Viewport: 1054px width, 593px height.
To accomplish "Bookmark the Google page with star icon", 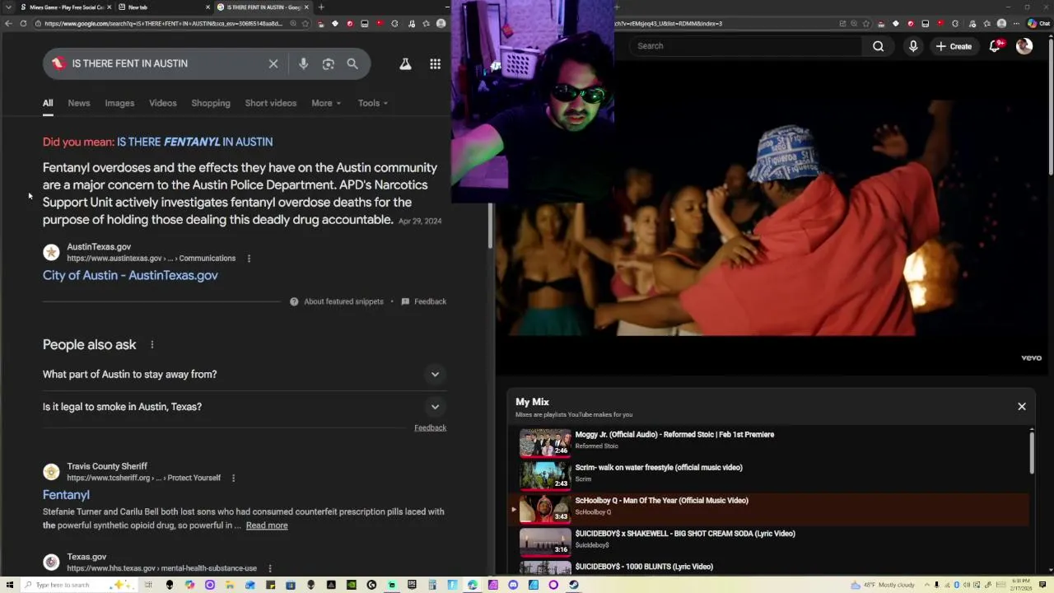I will 305,24.
